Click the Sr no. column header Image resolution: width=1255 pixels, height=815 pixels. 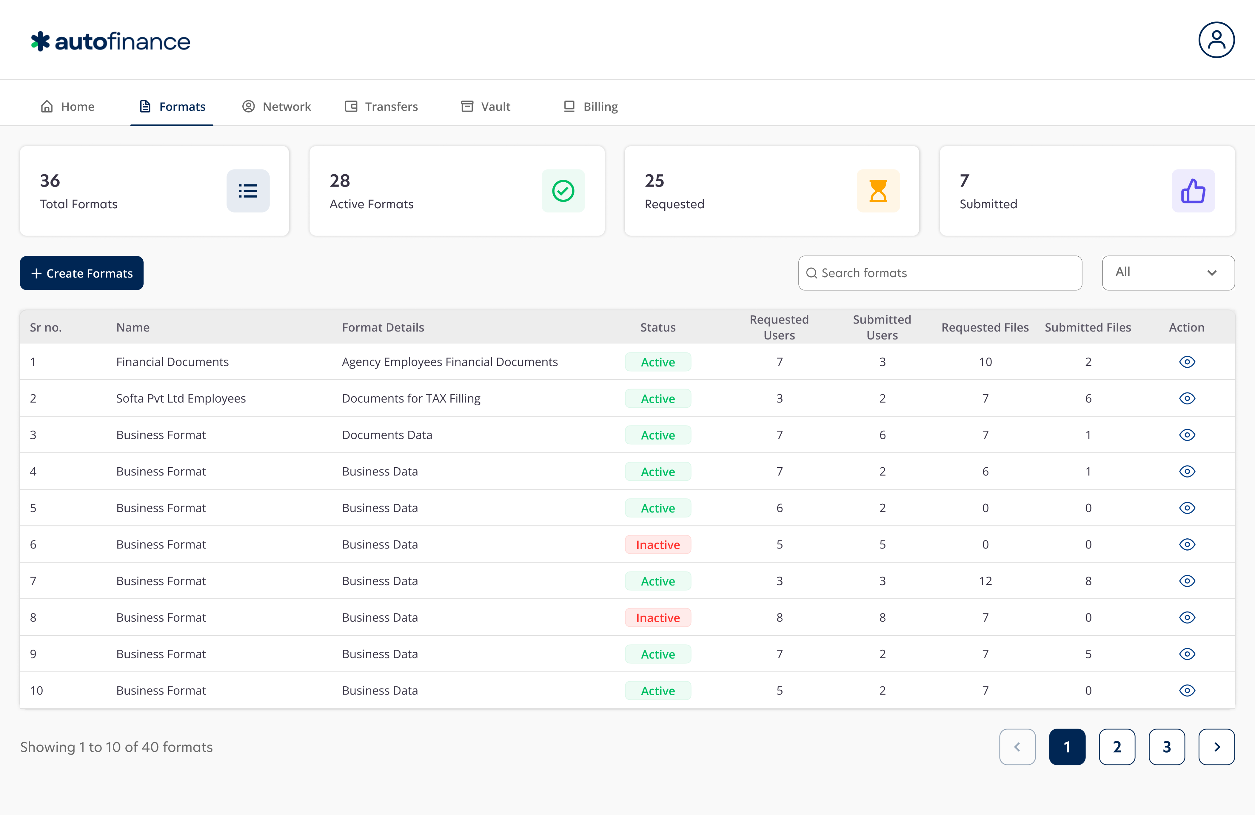pos(46,327)
